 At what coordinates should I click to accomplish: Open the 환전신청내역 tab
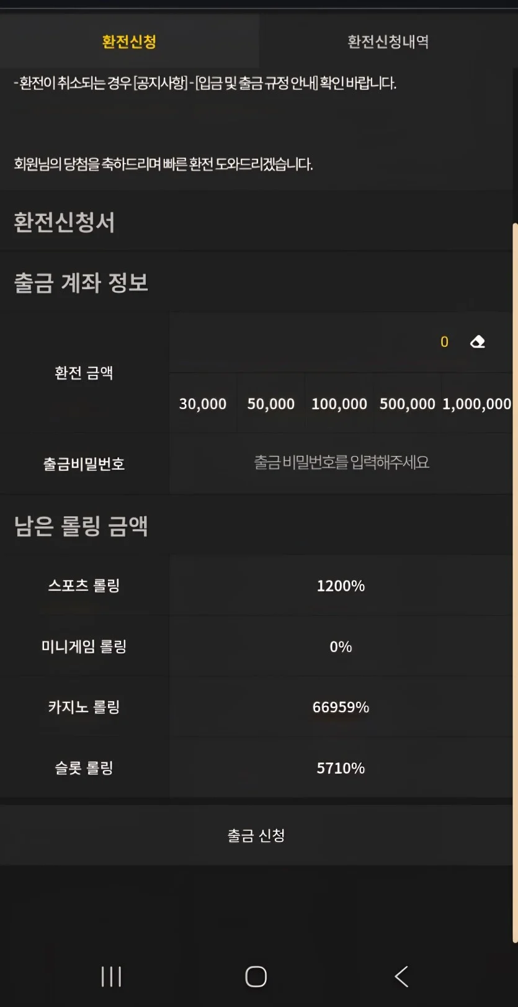[x=388, y=42]
